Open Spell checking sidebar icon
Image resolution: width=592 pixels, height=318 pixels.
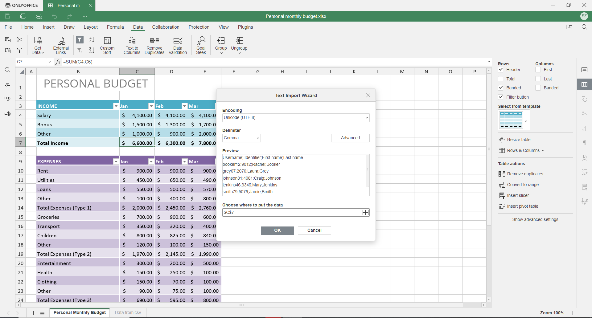click(8, 99)
